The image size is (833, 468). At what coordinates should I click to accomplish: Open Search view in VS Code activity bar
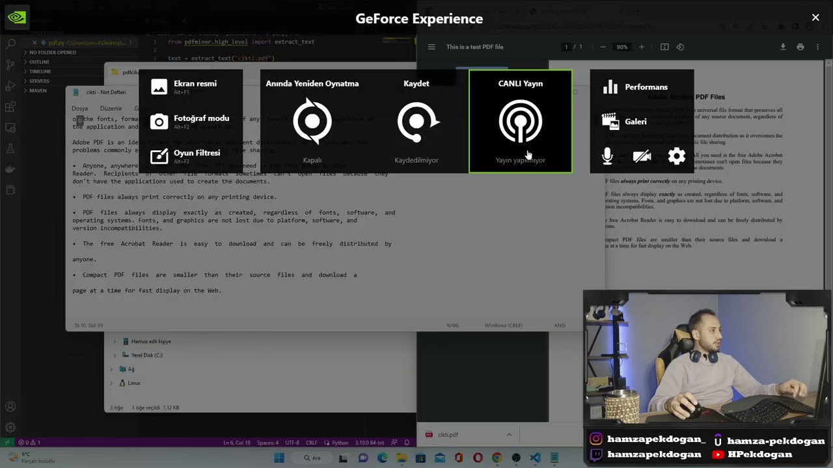point(10,44)
